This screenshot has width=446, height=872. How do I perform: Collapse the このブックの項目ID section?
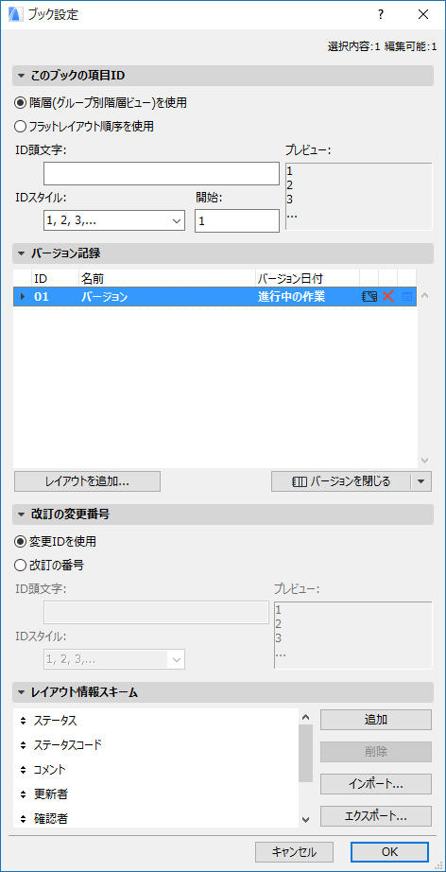22,76
